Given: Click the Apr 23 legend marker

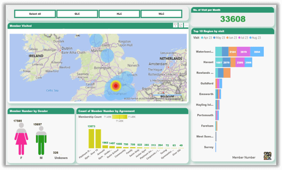Looking at the screenshot, I should (202, 37).
